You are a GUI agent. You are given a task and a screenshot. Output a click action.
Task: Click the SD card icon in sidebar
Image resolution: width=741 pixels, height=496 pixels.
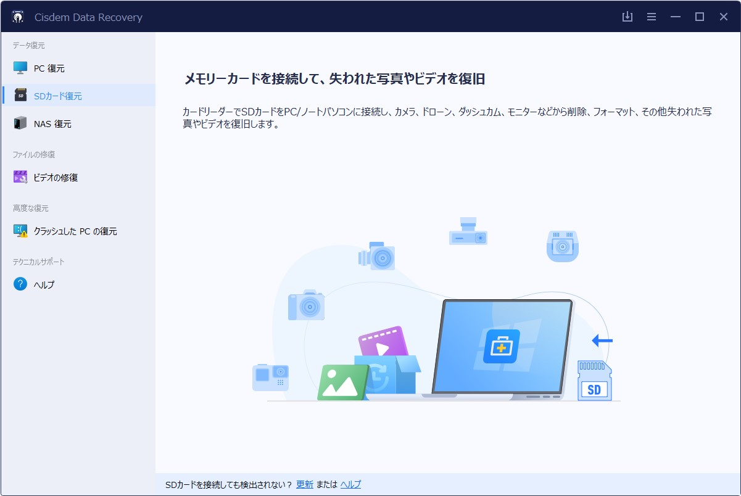(20, 96)
